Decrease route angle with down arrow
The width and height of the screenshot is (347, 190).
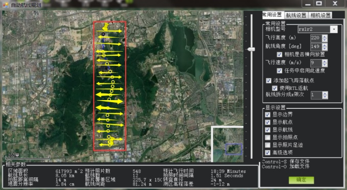click(325, 49)
